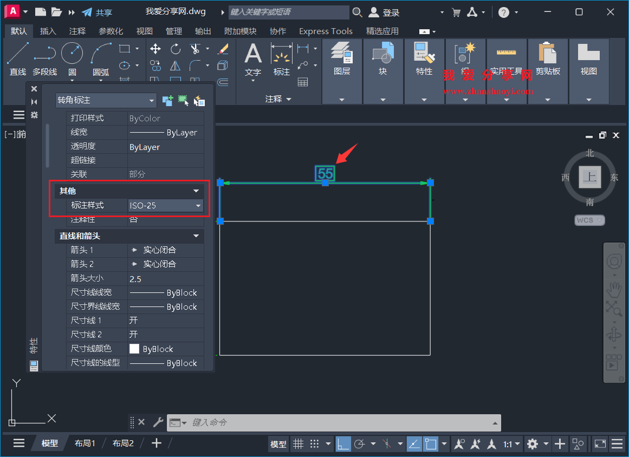Collapse the 直线和箭头 section

pyautogui.click(x=196, y=236)
